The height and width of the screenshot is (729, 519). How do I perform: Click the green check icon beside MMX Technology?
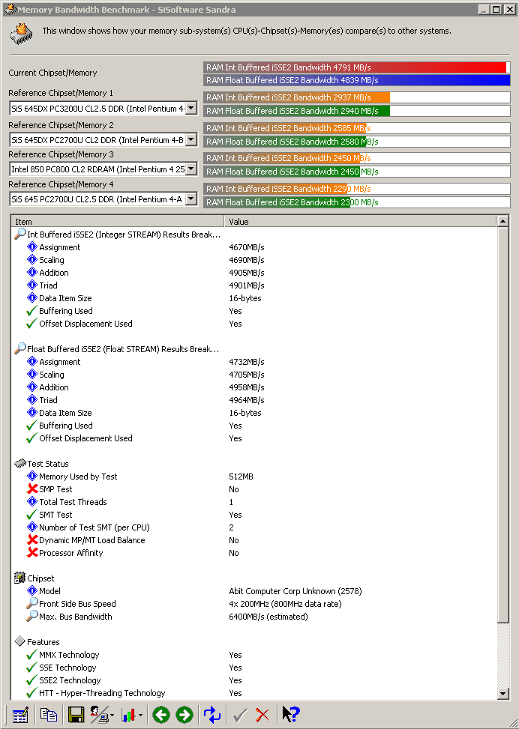(x=32, y=655)
